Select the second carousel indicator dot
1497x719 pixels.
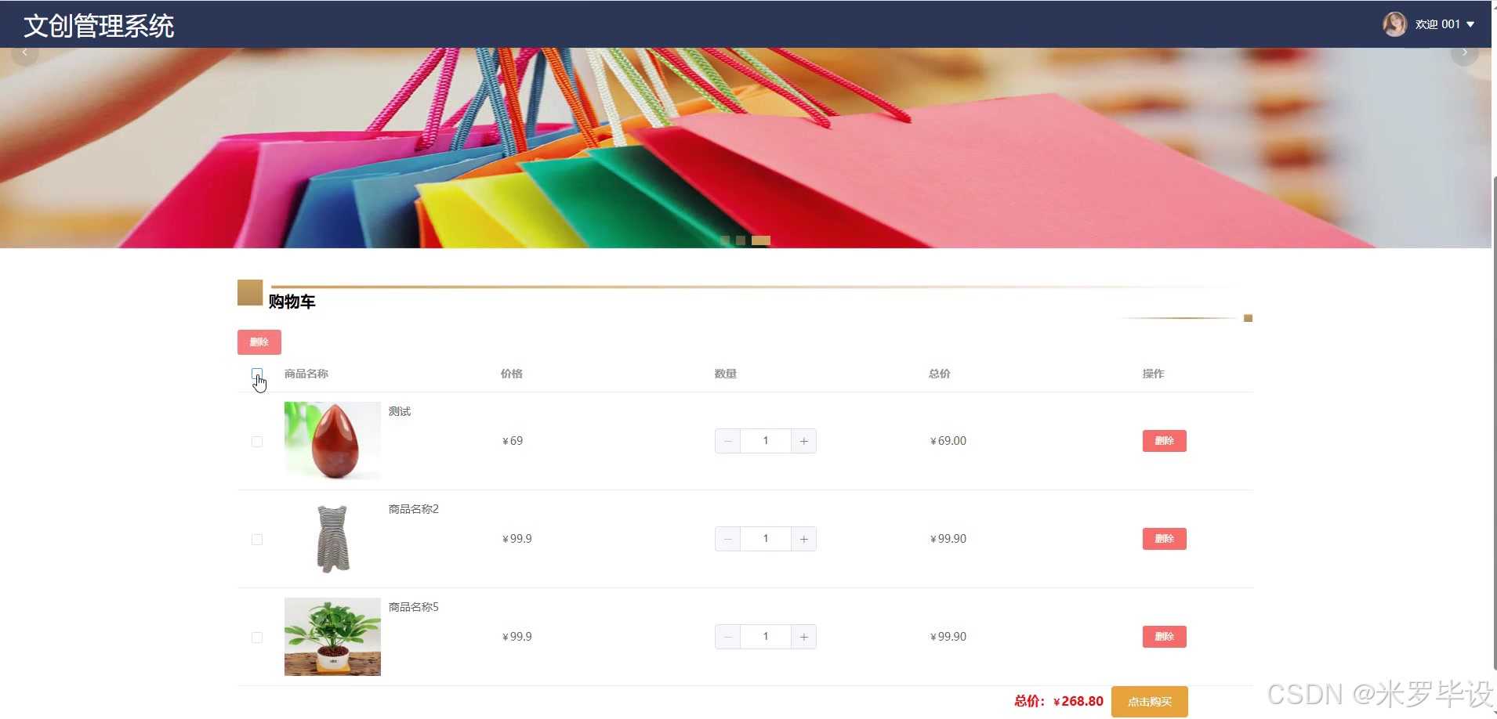coord(741,240)
